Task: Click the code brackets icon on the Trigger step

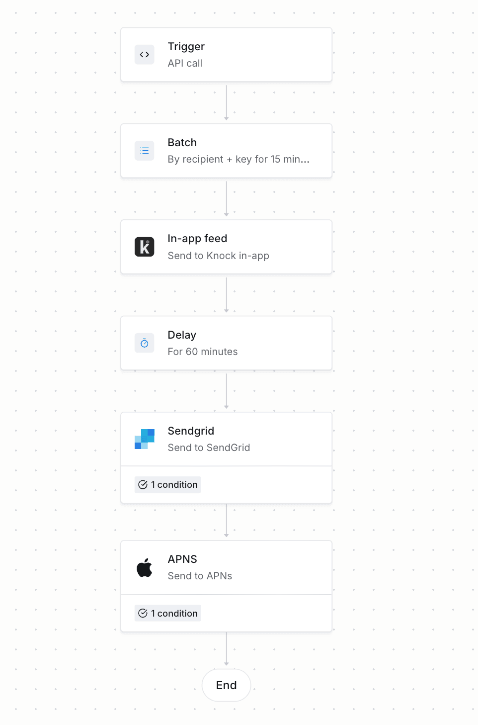Action: click(x=144, y=55)
